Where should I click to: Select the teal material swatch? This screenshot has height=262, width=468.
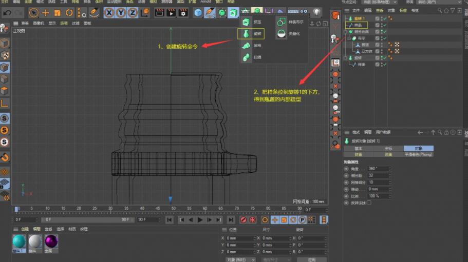click(19, 242)
